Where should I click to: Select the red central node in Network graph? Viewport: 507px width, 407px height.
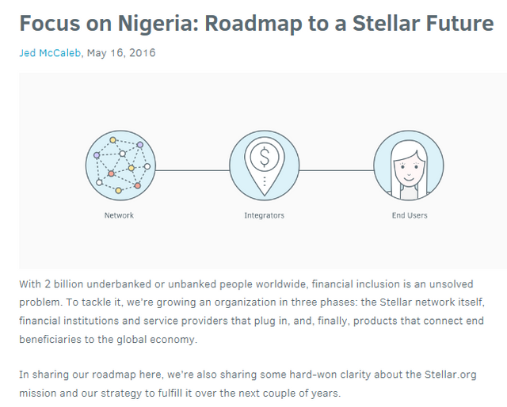[x=111, y=174]
